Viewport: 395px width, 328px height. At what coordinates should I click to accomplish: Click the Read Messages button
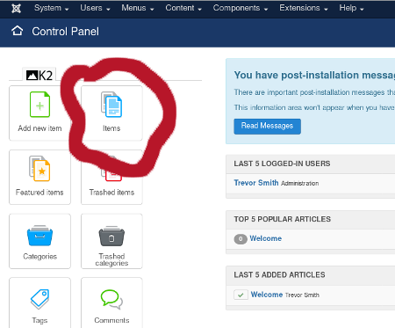tap(267, 127)
